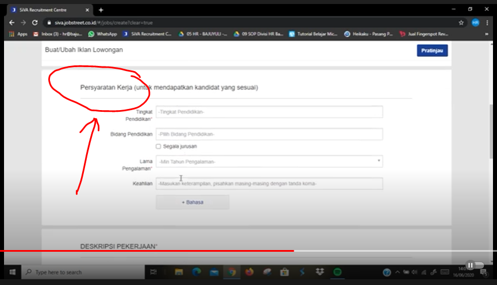Open Tingkat Pendidikan dropdown

pos(269,112)
